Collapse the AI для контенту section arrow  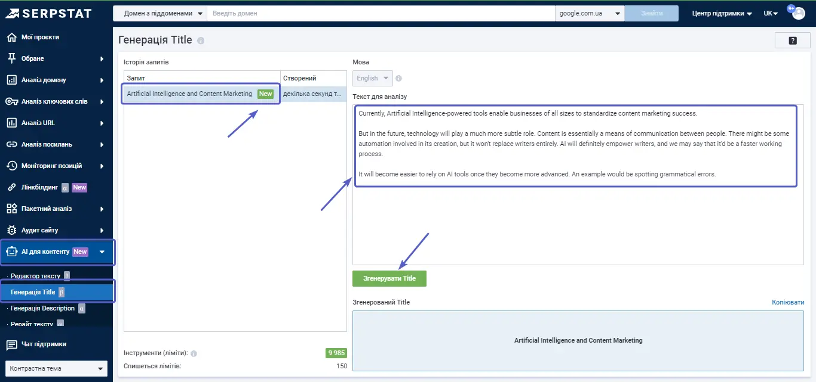[x=102, y=252]
